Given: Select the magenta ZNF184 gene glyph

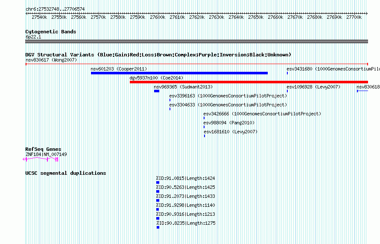Looking at the screenshot, I should (41, 159).
